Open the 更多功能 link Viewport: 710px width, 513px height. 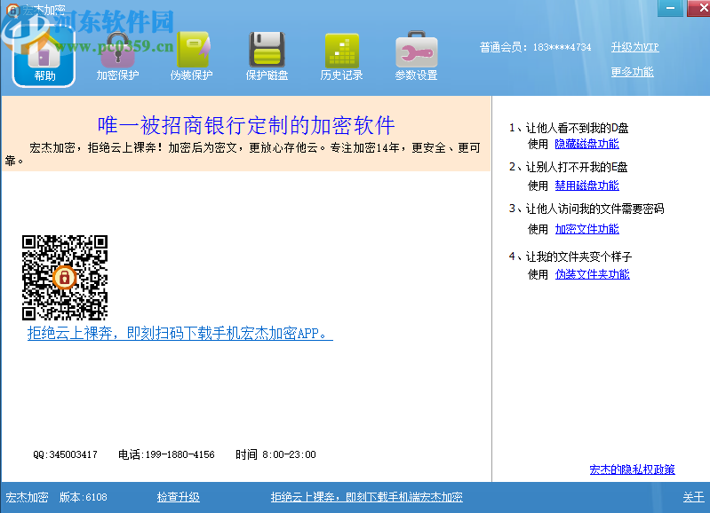[x=632, y=72]
